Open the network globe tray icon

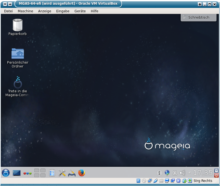[167, 173]
